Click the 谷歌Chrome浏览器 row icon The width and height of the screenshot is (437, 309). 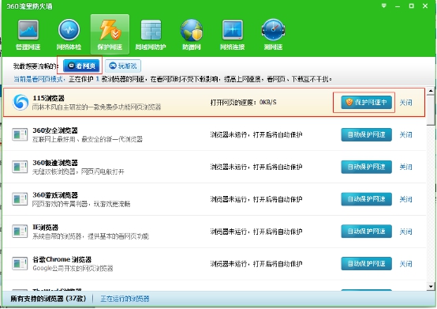[20, 263]
